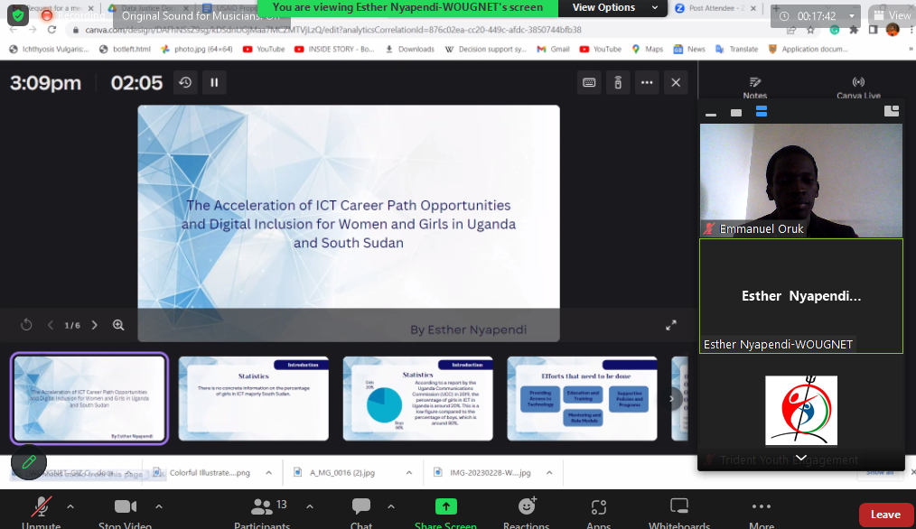Click the remote control icon
Image resolution: width=916 pixels, height=529 pixels.
[618, 83]
